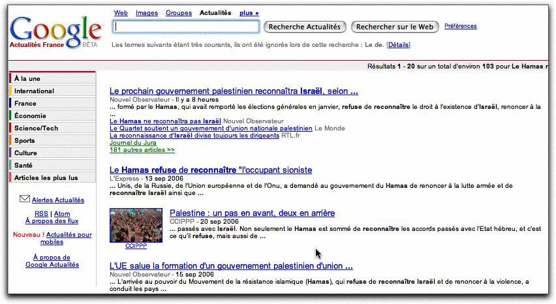Open the Journal du Jura link
The width and height of the screenshot is (556, 304).
coord(133,142)
